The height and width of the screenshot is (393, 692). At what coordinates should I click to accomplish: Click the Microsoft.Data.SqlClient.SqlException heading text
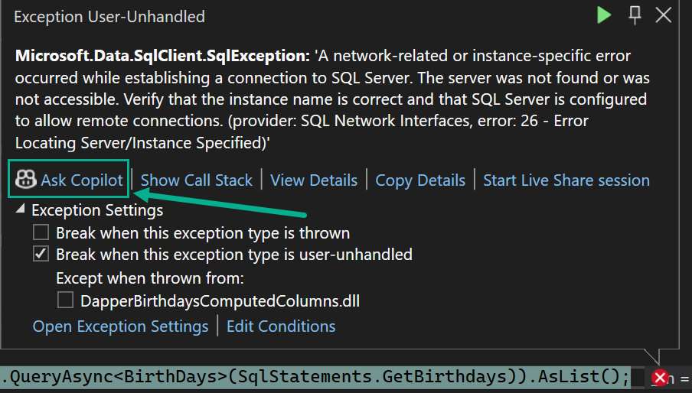click(x=162, y=56)
